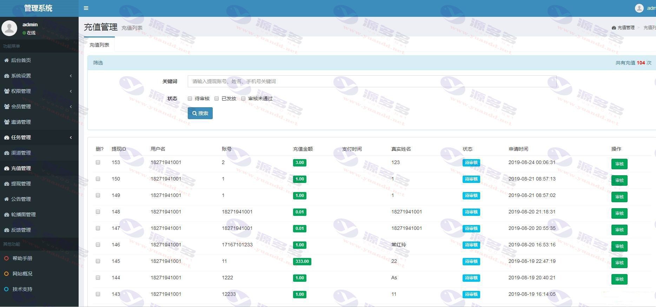656x307 pixels.
Task: Select the checkbox for row ID 144
Action: (98, 278)
